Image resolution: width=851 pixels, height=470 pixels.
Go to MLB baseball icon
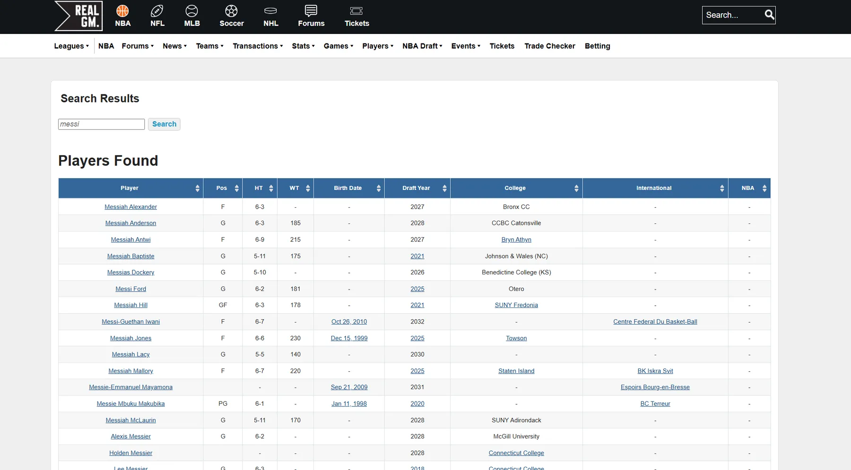coord(191,11)
